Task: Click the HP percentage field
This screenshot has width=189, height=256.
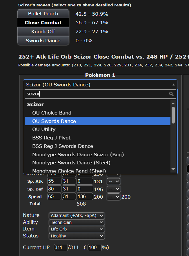Action: tap(95, 248)
